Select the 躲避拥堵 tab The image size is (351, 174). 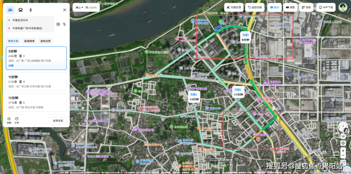29,41
